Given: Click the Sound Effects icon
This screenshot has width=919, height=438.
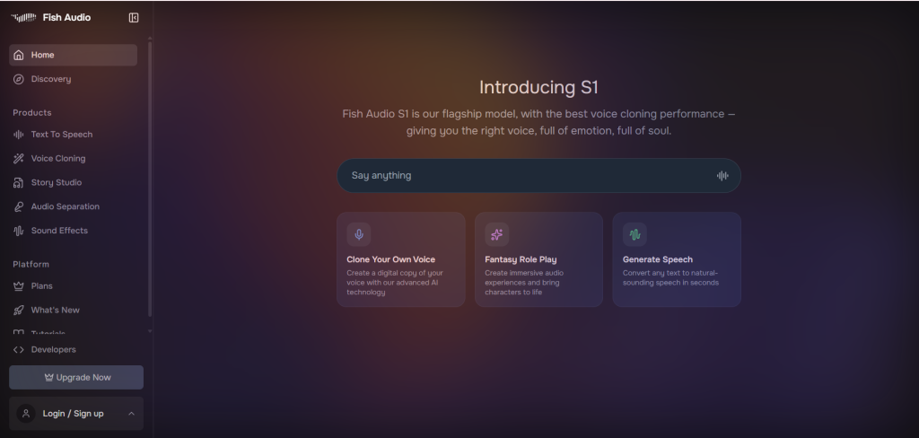Looking at the screenshot, I should pyautogui.click(x=19, y=231).
